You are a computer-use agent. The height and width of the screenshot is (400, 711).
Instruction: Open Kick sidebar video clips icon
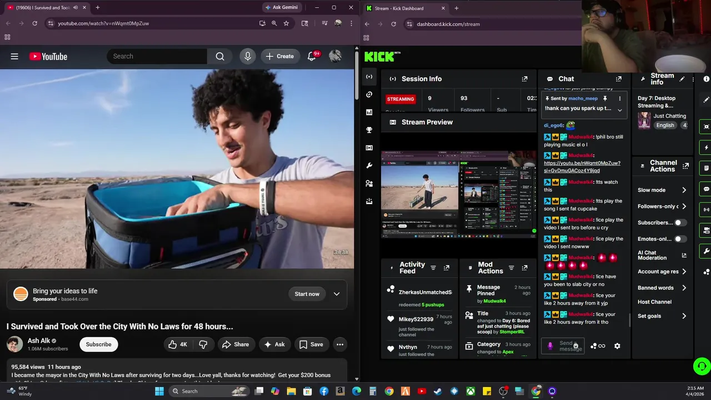tap(369, 148)
